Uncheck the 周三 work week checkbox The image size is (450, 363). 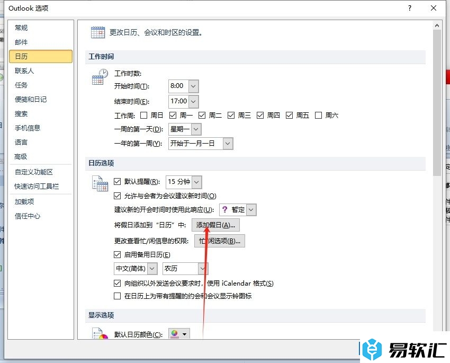coord(231,116)
